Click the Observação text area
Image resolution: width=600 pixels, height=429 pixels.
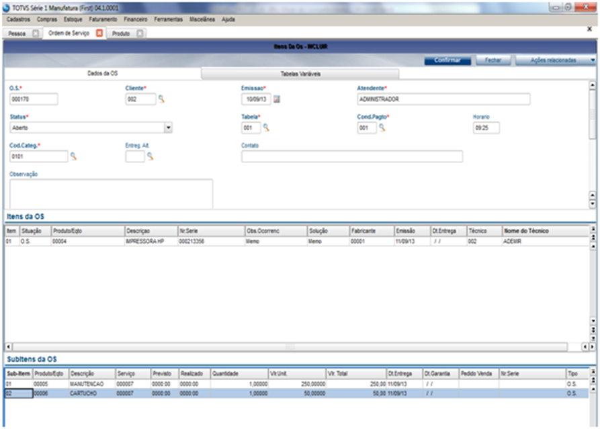111,194
